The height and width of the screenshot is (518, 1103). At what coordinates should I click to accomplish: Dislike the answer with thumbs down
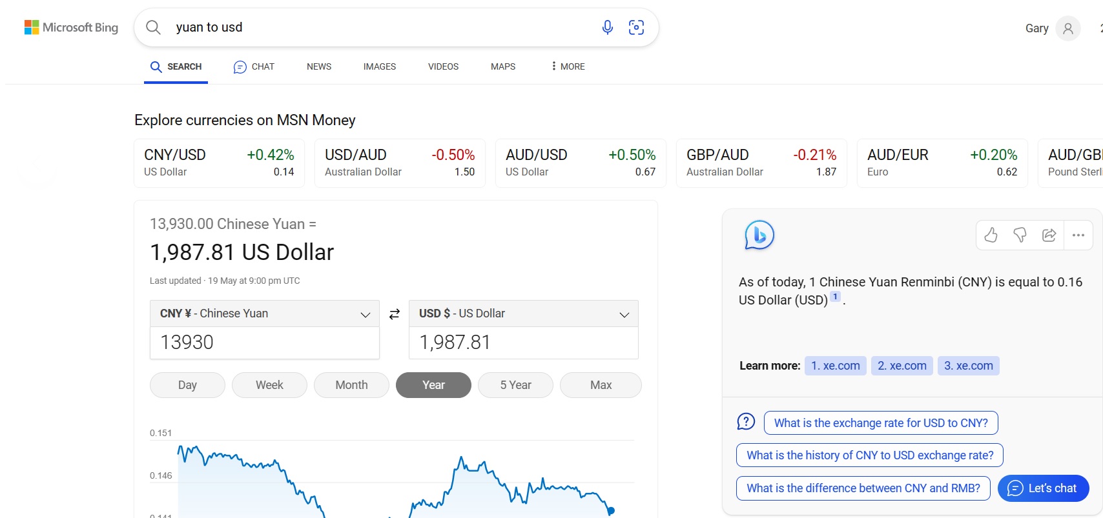[1020, 235]
